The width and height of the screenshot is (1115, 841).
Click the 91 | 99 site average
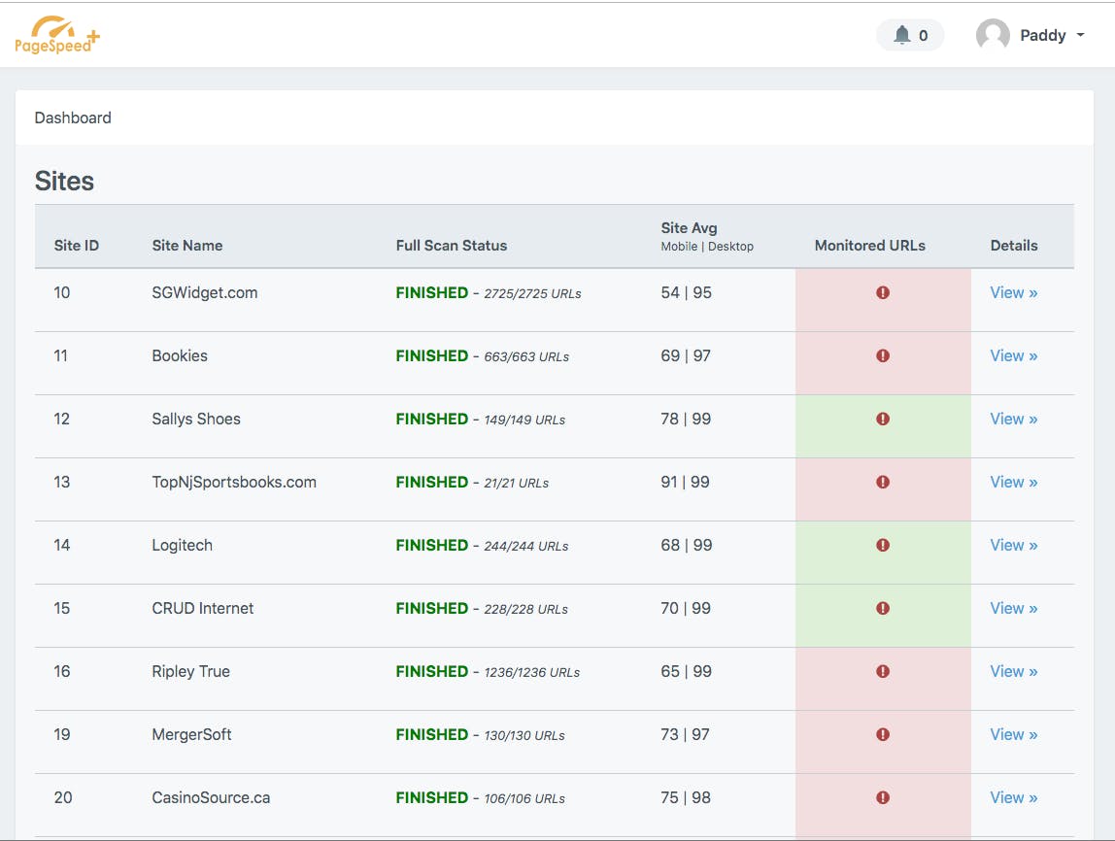click(685, 482)
